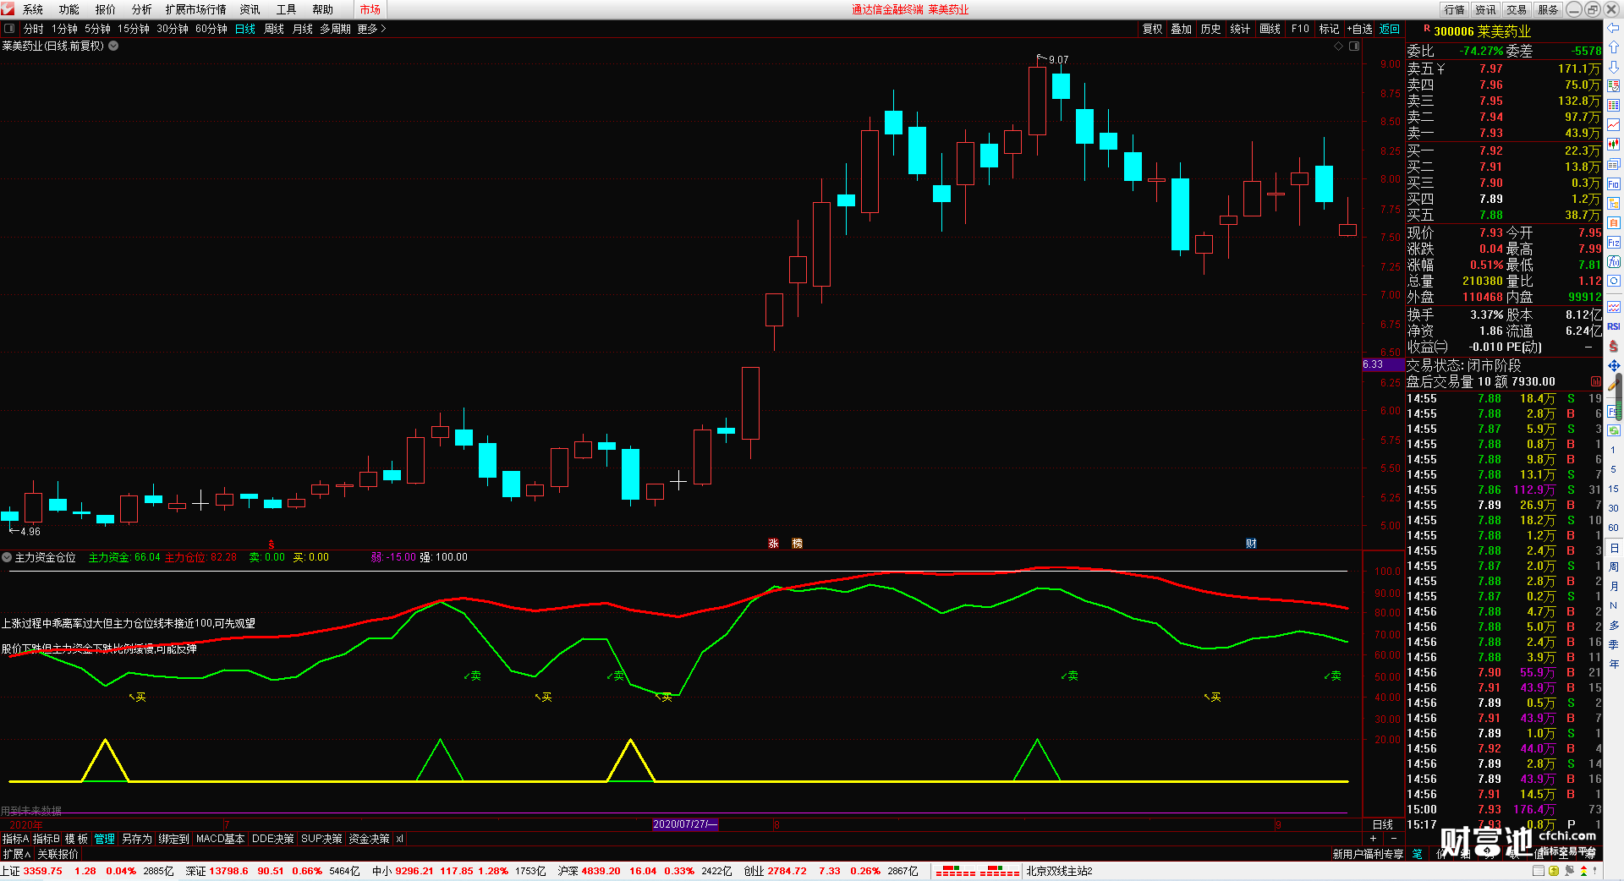1624x881 pixels.
Task: Open the 分析 menu
Action: click(142, 9)
